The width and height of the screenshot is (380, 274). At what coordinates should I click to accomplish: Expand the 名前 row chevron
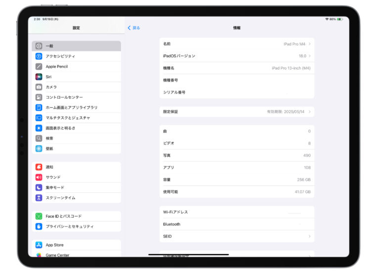[310, 44]
